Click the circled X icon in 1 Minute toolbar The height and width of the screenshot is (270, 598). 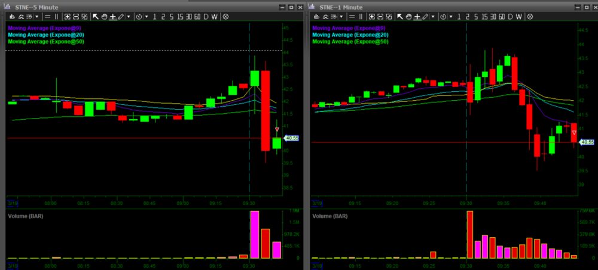(x=530, y=17)
